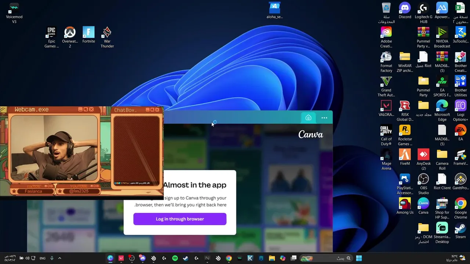The image size is (470, 264).
Task: Select RISK Global Domination desktop icon
Action: tap(405, 111)
